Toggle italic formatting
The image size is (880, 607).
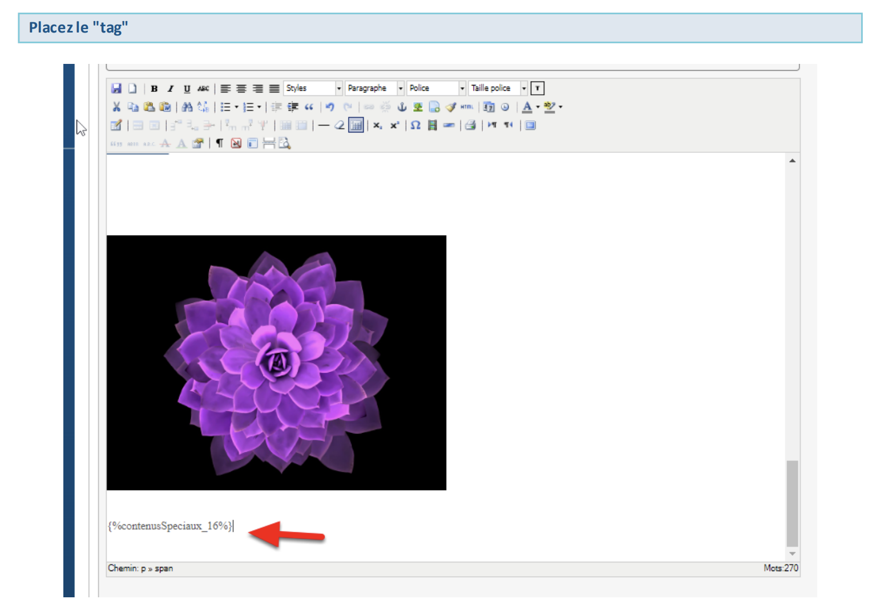(x=170, y=88)
